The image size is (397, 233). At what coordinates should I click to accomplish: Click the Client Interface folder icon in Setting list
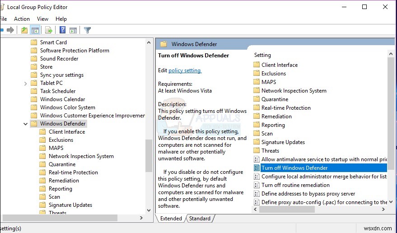click(x=257, y=65)
